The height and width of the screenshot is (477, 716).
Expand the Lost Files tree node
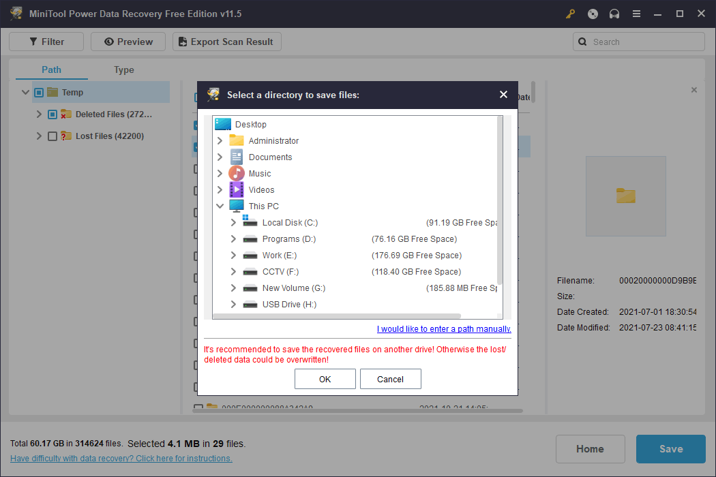(x=39, y=136)
